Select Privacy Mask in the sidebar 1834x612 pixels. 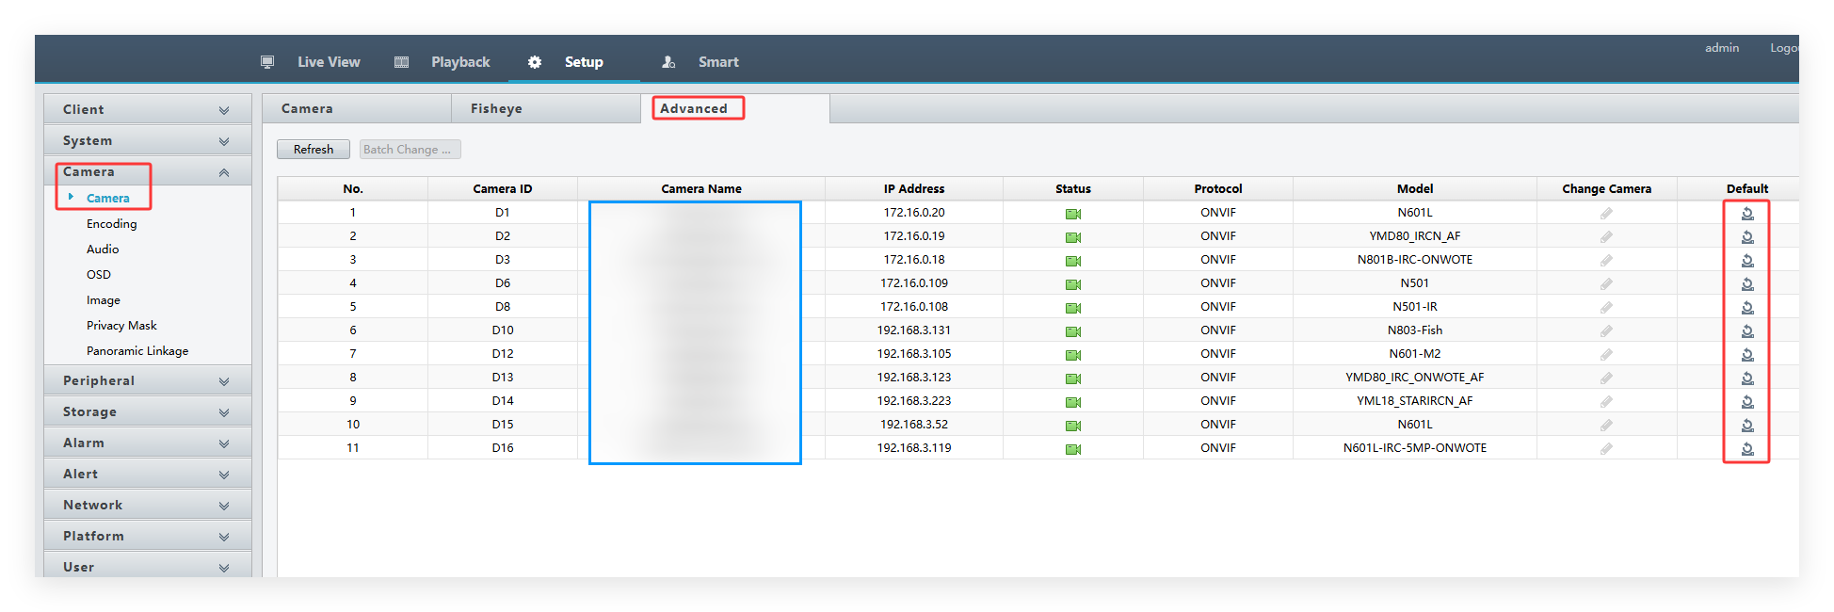point(121,326)
